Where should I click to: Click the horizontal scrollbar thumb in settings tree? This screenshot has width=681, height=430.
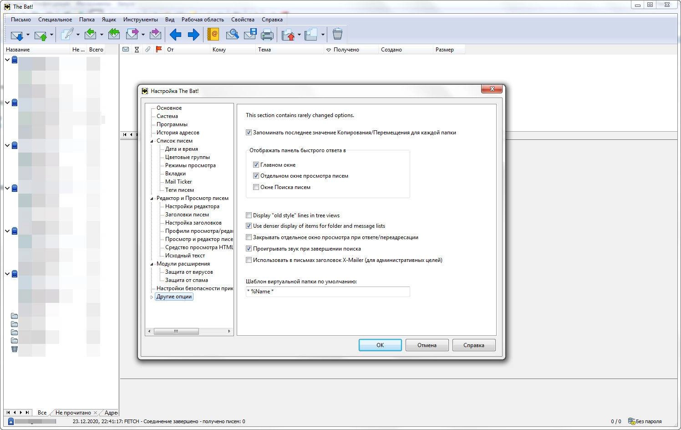click(176, 331)
